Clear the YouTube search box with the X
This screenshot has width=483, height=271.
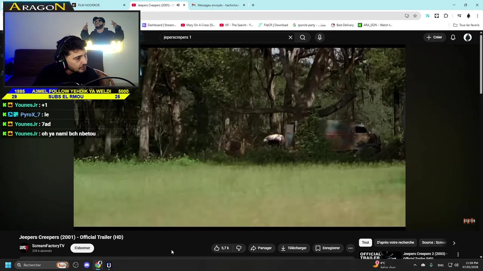[291, 37]
